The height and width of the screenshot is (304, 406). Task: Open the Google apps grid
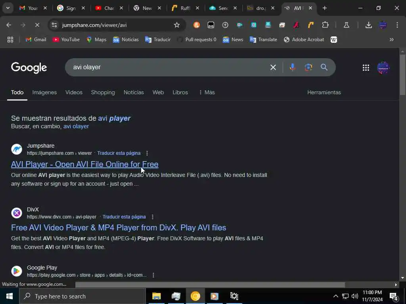[x=366, y=68]
